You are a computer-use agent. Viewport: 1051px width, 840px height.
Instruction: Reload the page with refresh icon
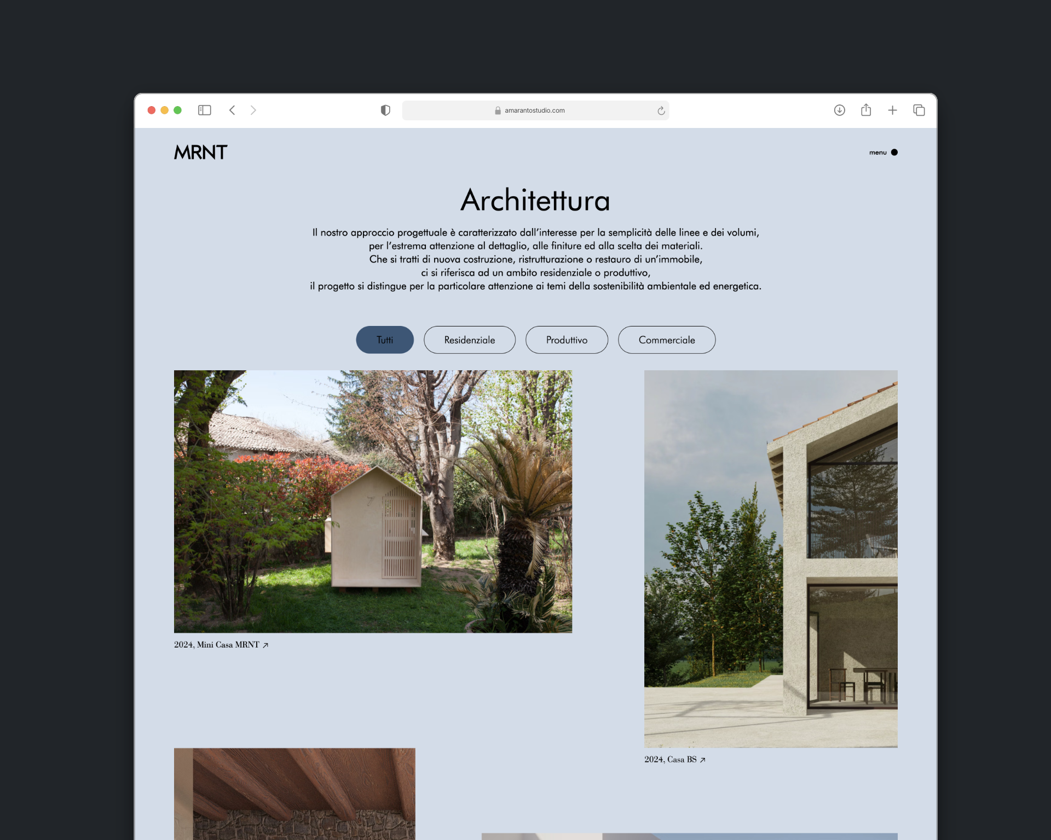[661, 110]
